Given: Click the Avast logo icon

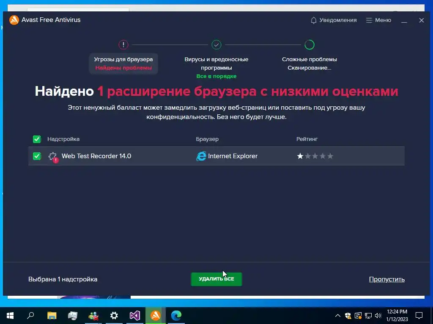Looking at the screenshot, I should pos(14,20).
